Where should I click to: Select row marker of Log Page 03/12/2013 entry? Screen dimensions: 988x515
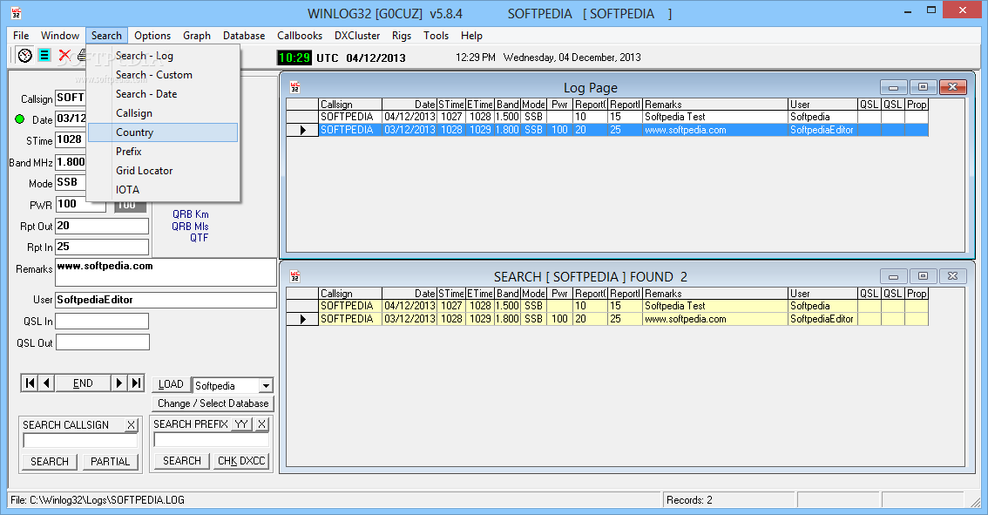pyautogui.click(x=301, y=130)
